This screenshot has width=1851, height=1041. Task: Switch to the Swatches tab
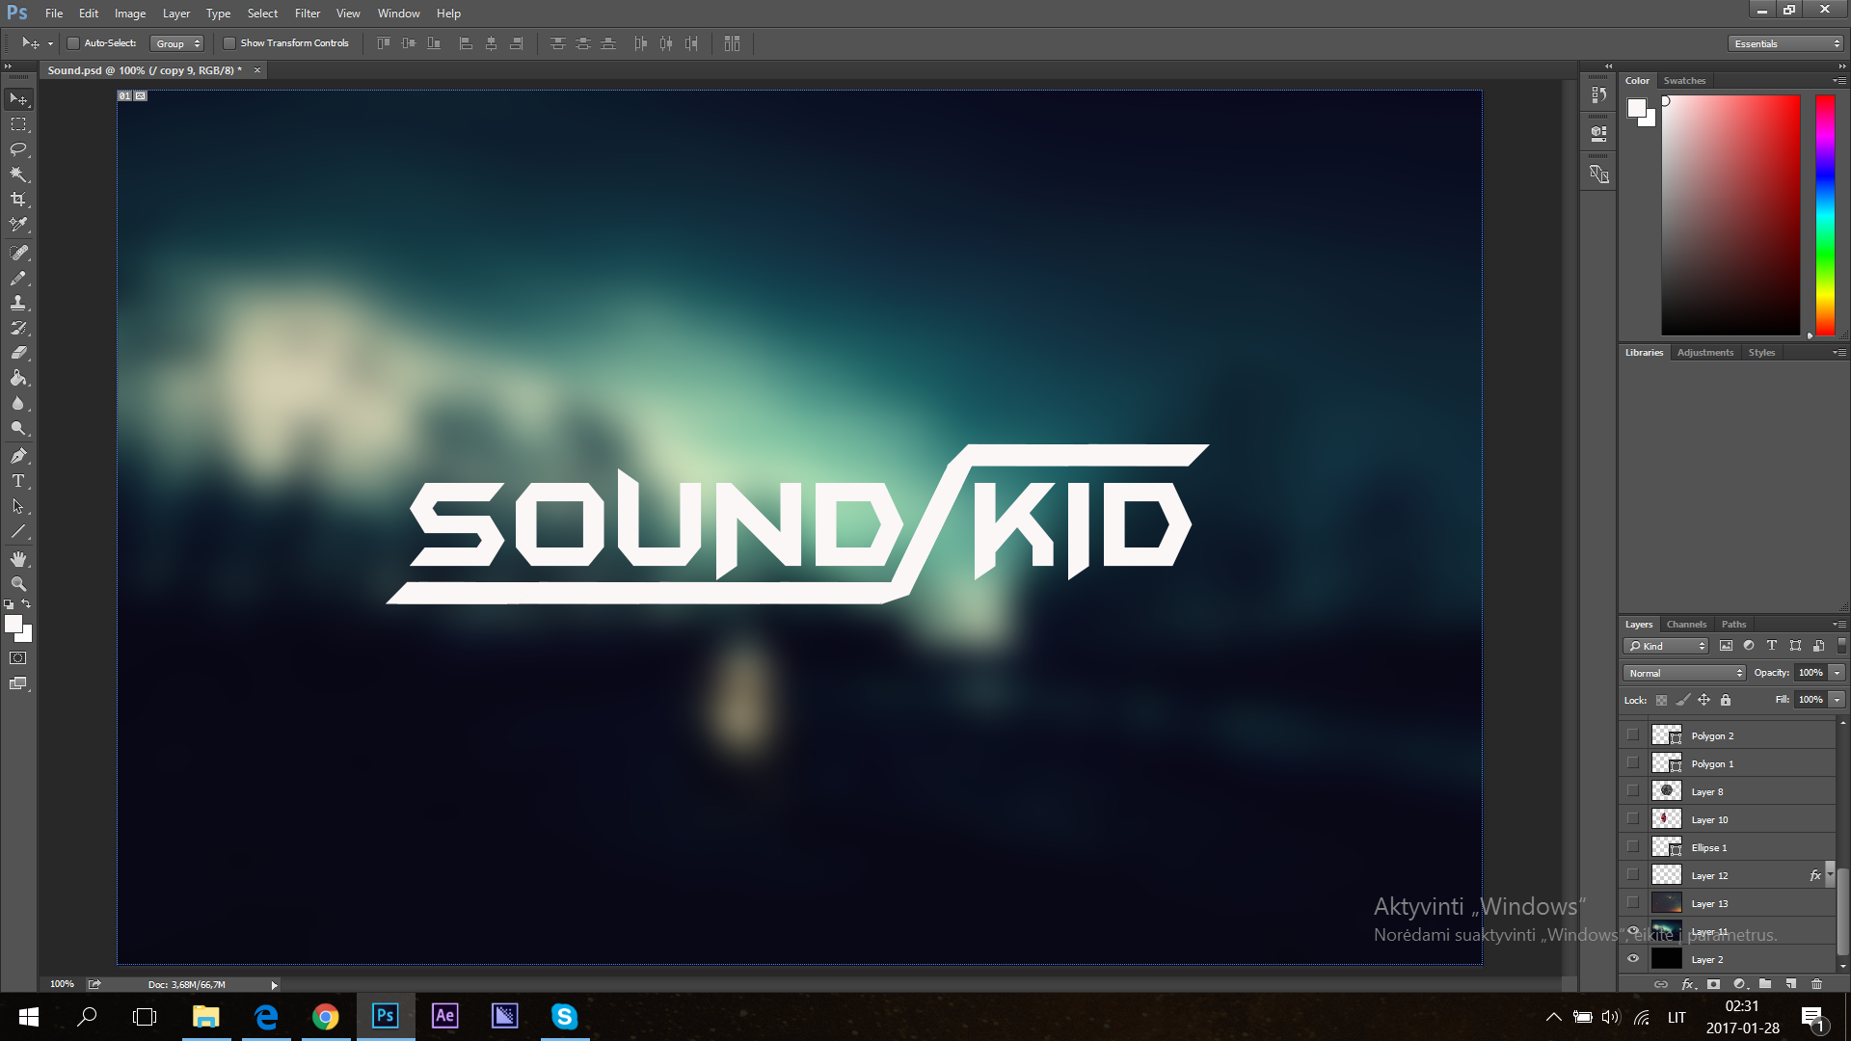[x=1684, y=81]
